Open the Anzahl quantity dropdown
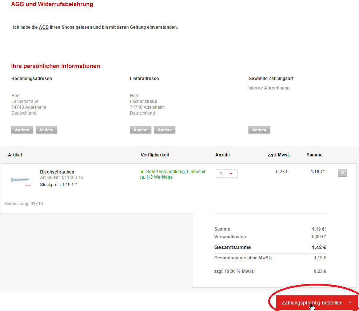 [227, 174]
